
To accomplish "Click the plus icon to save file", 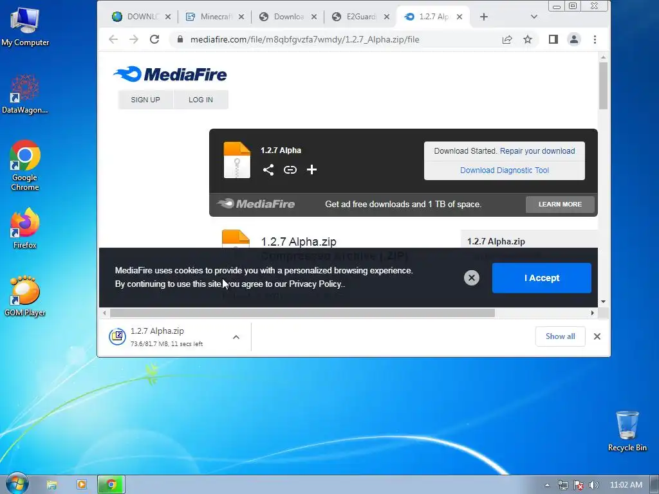I will pyautogui.click(x=311, y=170).
